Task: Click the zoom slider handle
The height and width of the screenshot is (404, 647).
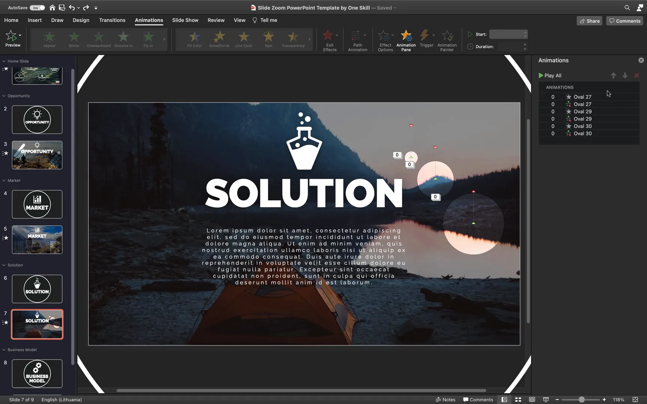Action: coord(581,400)
